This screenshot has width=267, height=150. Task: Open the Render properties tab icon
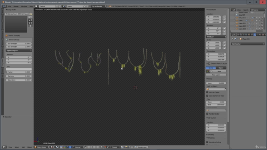pos(238,35)
